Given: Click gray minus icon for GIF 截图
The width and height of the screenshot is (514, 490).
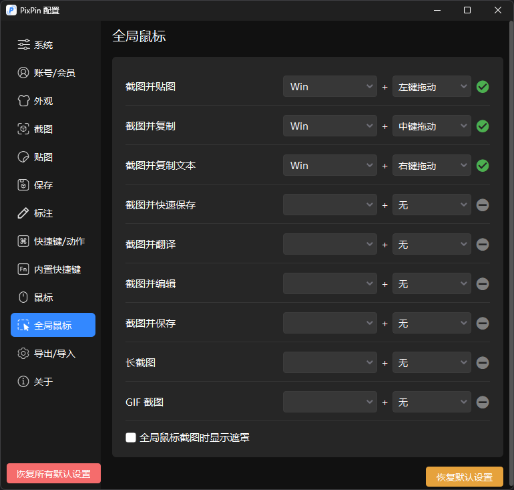Looking at the screenshot, I should point(483,402).
